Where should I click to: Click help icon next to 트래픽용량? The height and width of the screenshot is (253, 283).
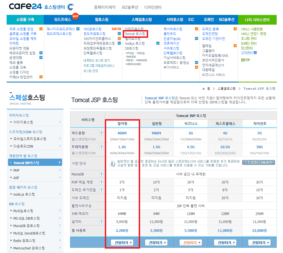pyautogui.click(x=102, y=147)
